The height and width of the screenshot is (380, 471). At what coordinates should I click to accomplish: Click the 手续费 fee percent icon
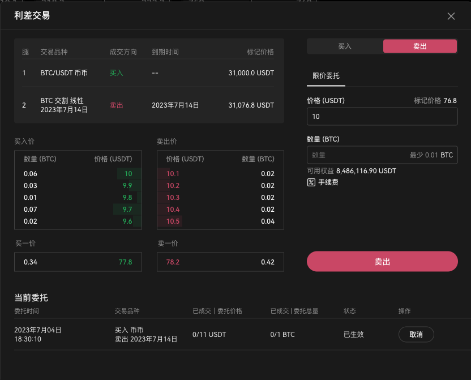(311, 182)
